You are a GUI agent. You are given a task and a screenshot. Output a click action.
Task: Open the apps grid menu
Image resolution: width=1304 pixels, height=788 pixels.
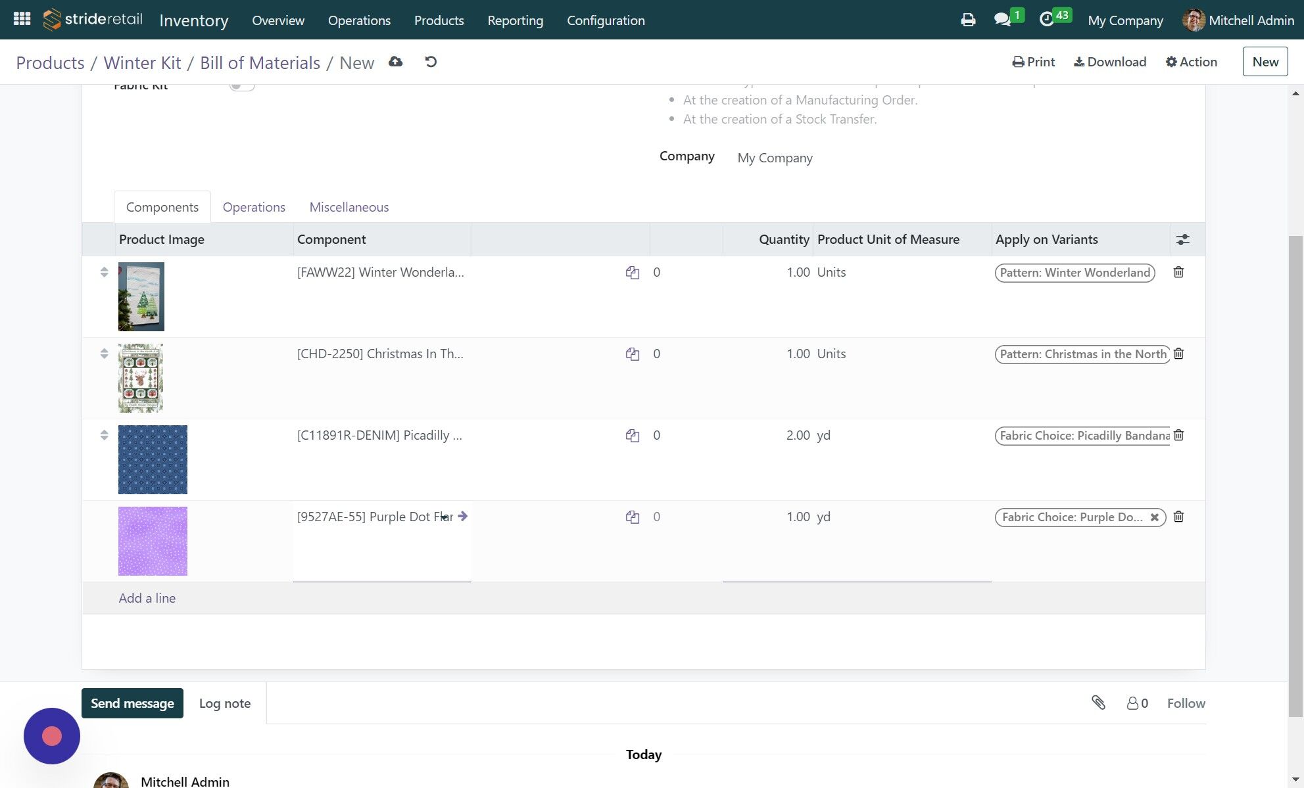coord(22,19)
